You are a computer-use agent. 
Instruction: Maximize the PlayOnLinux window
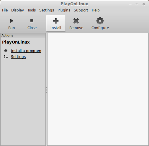pyautogui.click(x=137, y=4)
